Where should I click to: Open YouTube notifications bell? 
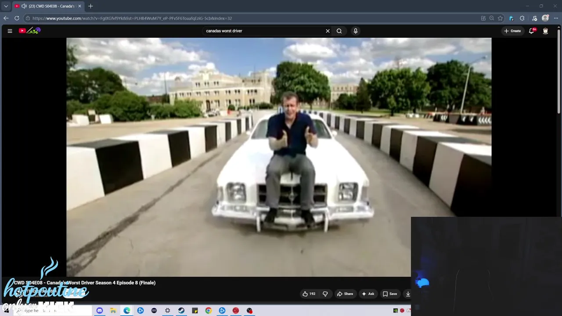pyautogui.click(x=532, y=31)
